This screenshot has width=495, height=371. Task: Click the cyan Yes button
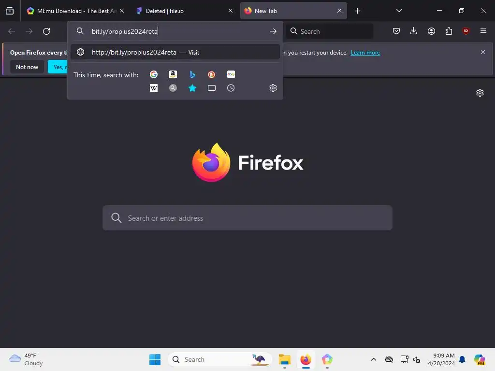click(58, 67)
